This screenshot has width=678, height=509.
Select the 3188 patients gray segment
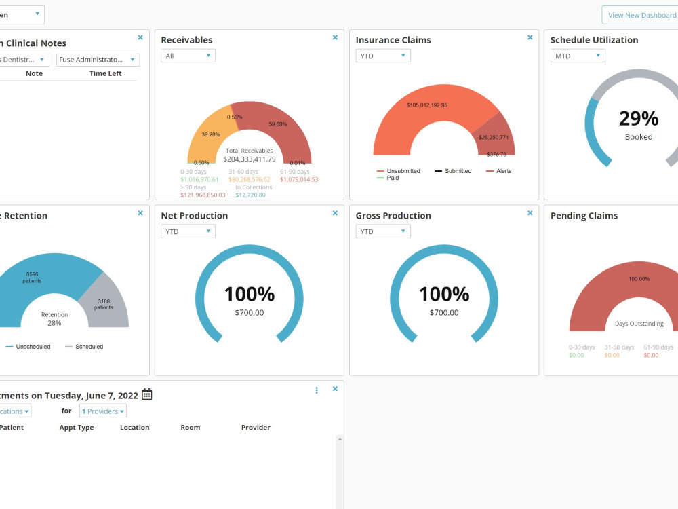click(103, 304)
